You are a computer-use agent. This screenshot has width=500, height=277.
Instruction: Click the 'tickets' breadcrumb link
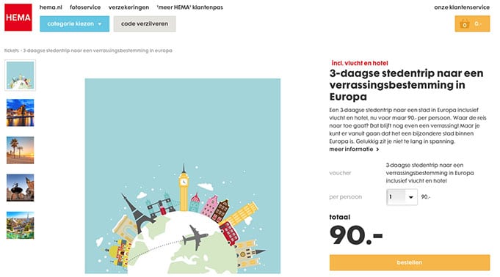tap(12, 51)
